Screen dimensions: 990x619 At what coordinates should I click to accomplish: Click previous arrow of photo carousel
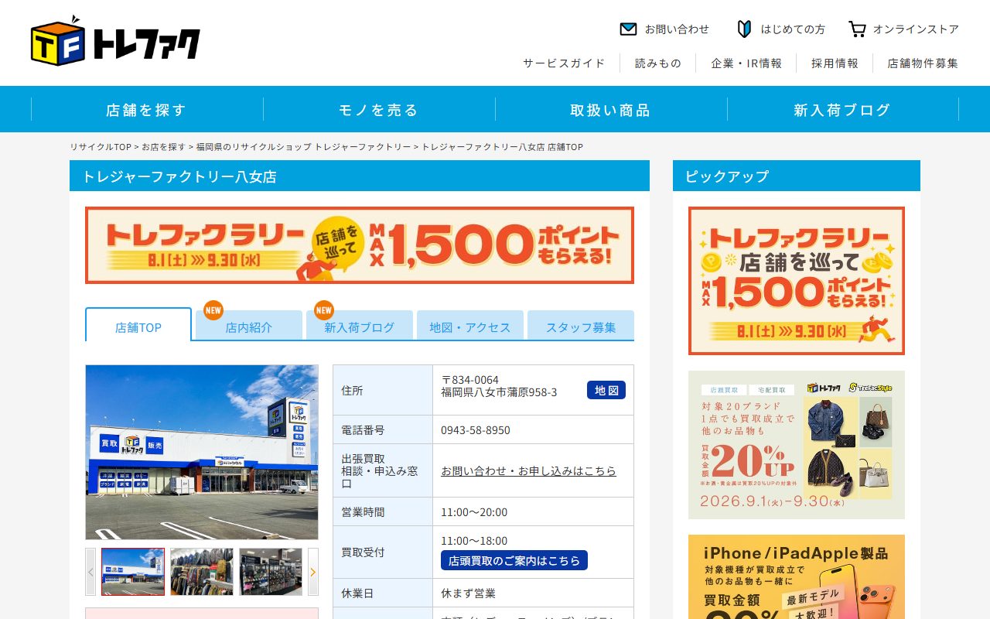(90, 572)
